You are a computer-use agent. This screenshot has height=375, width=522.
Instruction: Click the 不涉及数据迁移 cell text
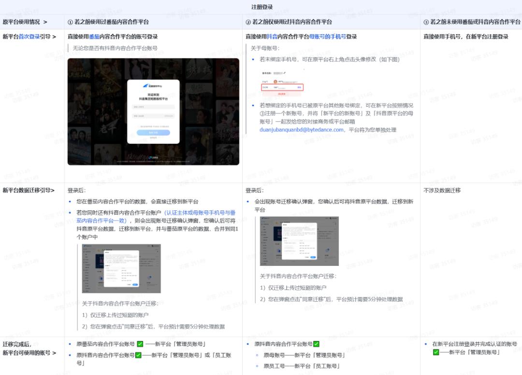(x=442, y=190)
